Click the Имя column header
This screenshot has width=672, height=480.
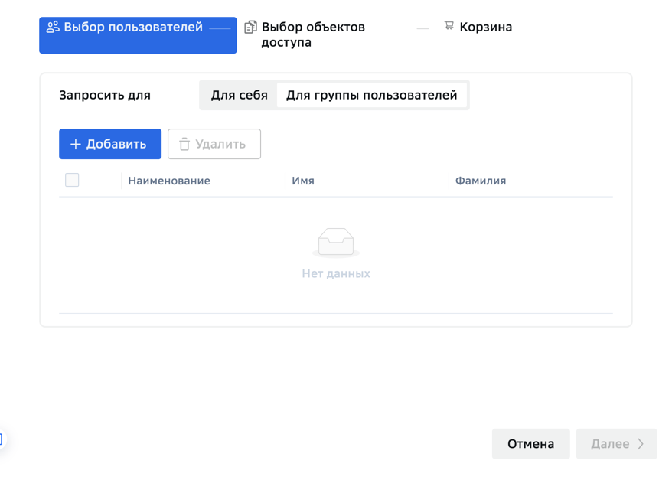point(303,181)
